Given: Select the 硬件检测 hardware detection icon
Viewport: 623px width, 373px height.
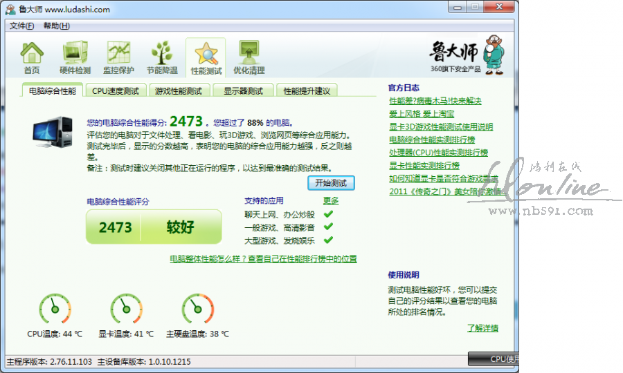Looking at the screenshot, I should click(75, 57).
